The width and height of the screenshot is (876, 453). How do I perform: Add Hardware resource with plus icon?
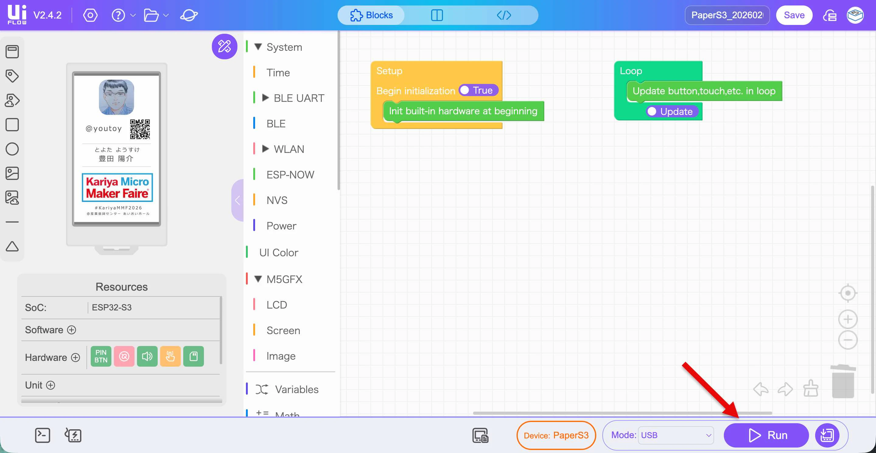[x=75, y=358]
